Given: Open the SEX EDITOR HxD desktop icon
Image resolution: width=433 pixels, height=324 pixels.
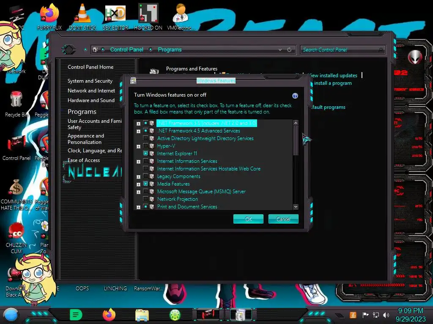Looking at the screenshot, I should [x=115, y=16].
